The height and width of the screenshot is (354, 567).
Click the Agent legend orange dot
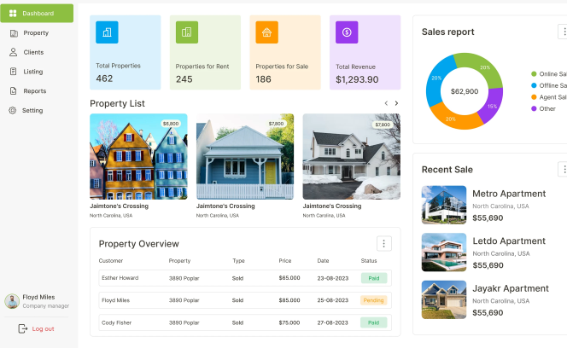coord(534,97)
